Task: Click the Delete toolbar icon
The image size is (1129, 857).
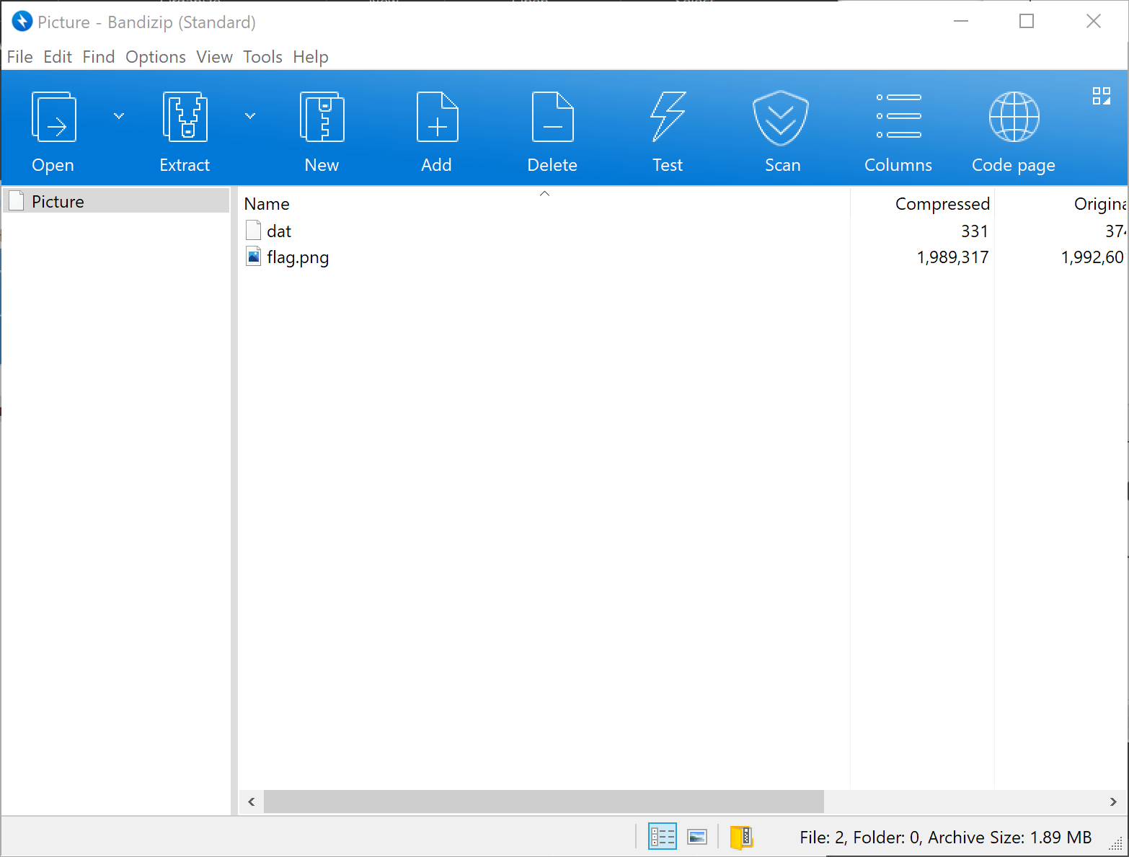Action: (x=552, y=117)
